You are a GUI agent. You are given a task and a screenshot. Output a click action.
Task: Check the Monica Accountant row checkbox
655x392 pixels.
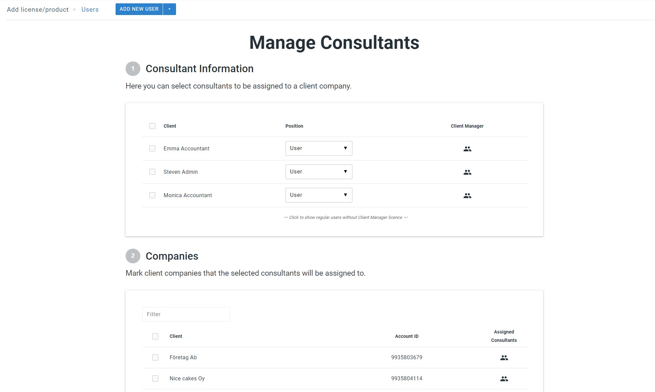152,195
